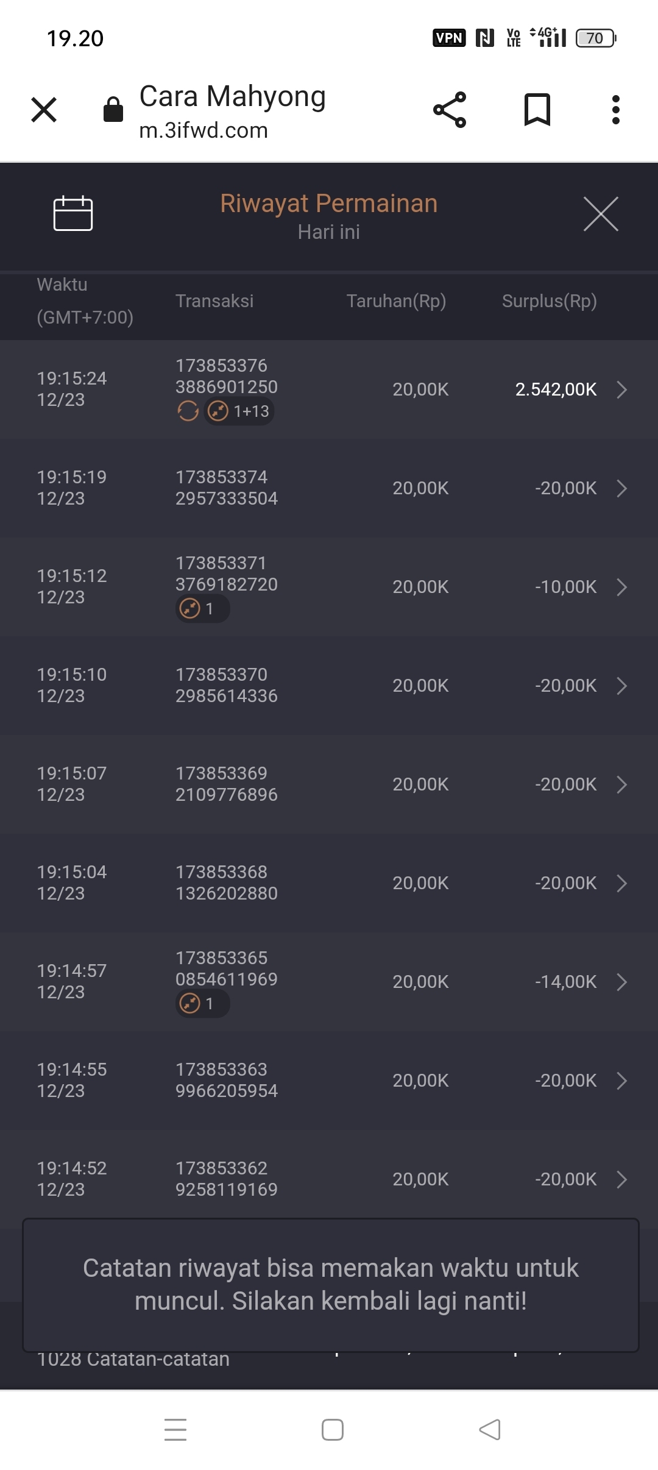
Task: View site security via the lock icon
Action: (113, 110)
